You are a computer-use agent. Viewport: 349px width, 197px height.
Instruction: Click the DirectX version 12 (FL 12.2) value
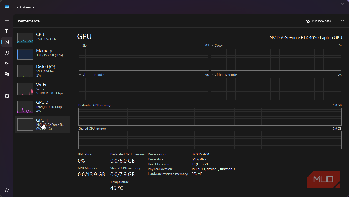point(200,164)
